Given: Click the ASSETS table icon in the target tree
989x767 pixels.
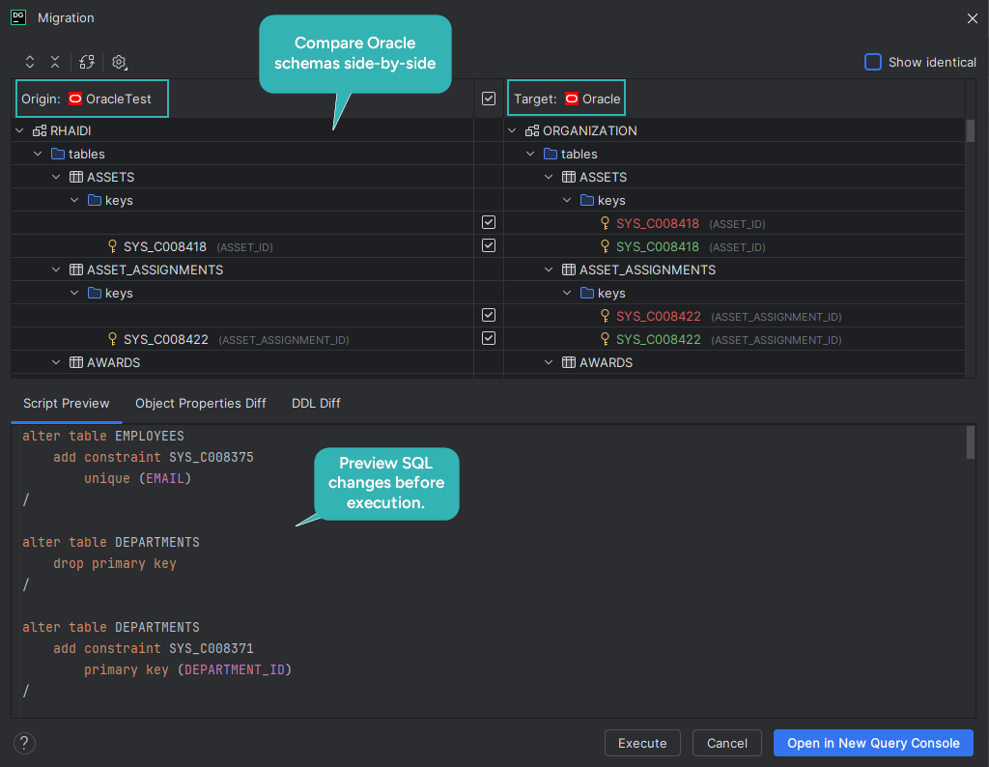Looking at the screenshot, I should click(x=569, y=177).
